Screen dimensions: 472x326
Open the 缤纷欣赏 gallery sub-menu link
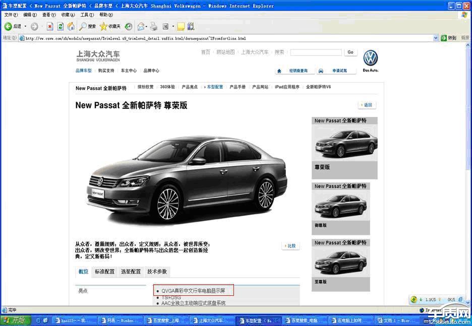[145, 87]
